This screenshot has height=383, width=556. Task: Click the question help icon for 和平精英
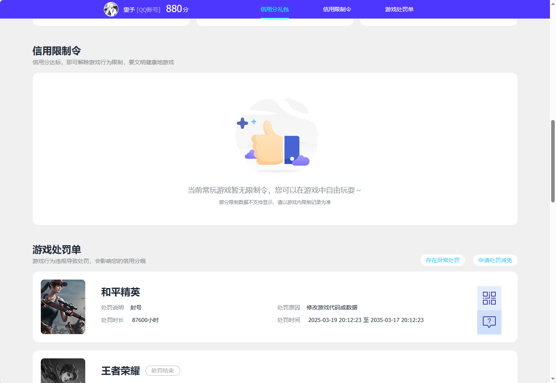tap(489, 322)
